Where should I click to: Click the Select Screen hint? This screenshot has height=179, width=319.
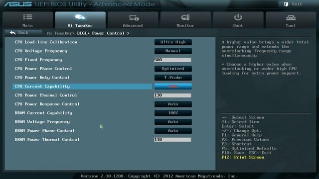point(243,117)
